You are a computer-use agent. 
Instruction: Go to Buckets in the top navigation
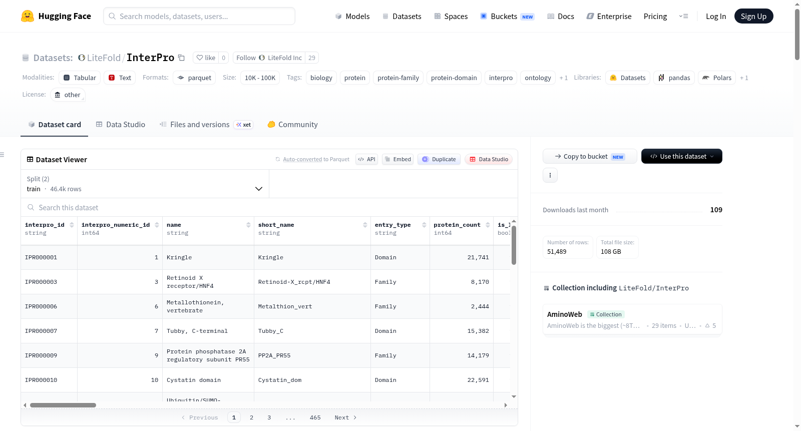(x=507, y=17)
